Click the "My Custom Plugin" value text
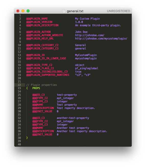 (x=87, y=19)
